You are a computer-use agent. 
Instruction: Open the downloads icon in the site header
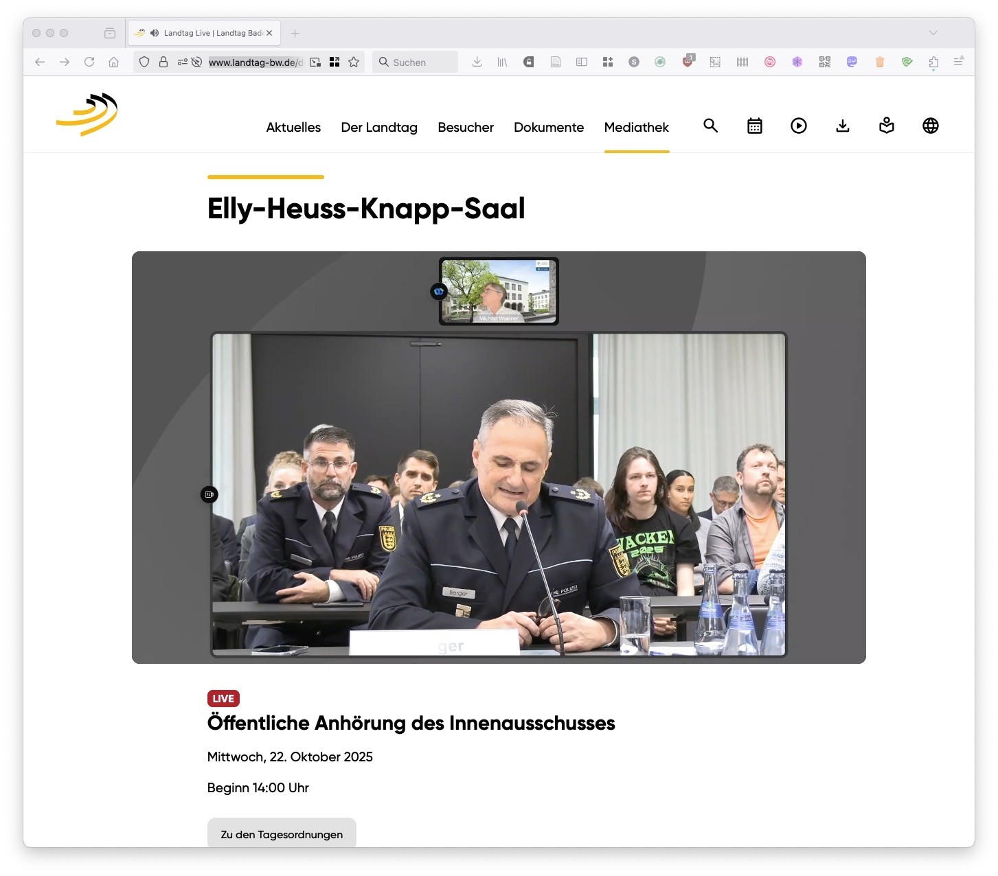842,126
